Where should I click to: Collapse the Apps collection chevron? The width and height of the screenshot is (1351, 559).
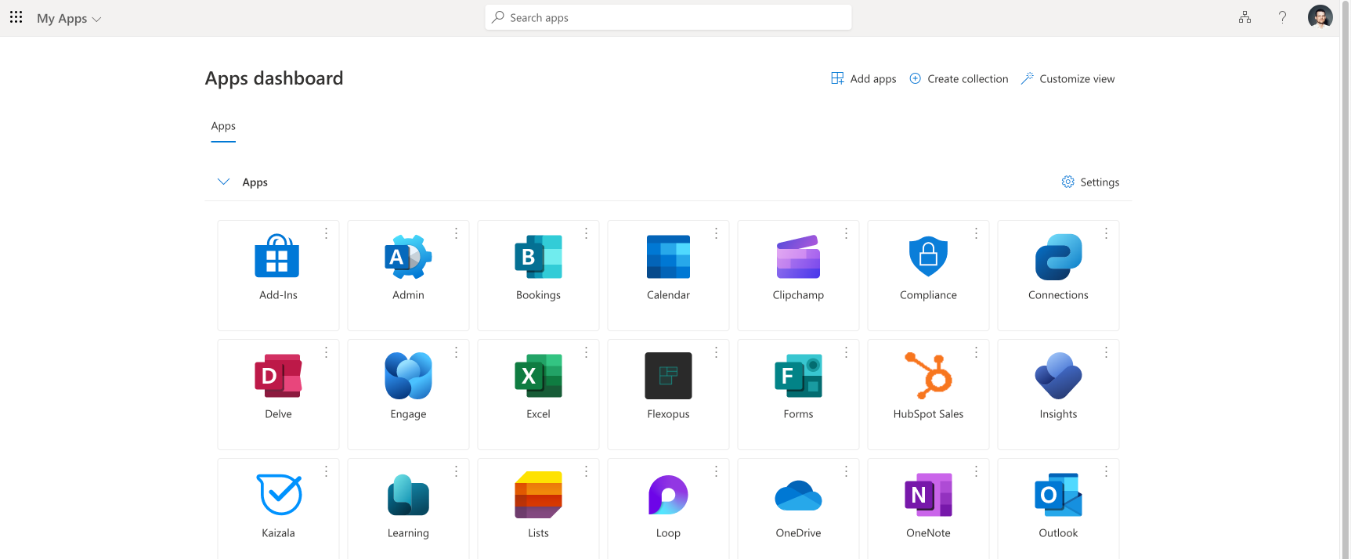(223, 182)
